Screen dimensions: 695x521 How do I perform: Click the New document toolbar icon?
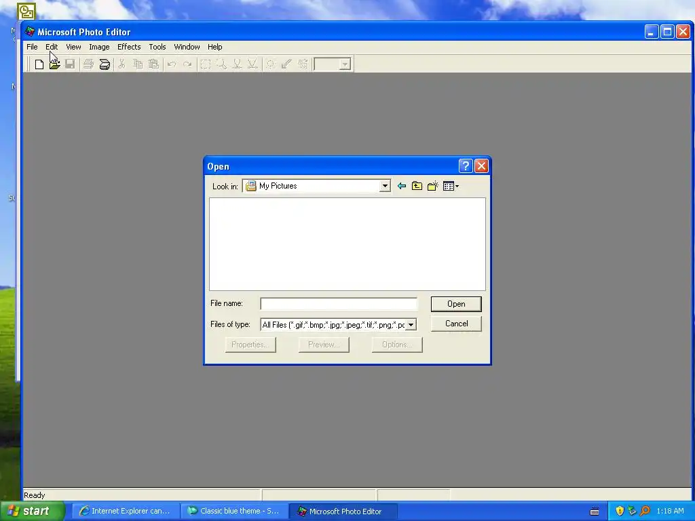click(x=39, y=64)
